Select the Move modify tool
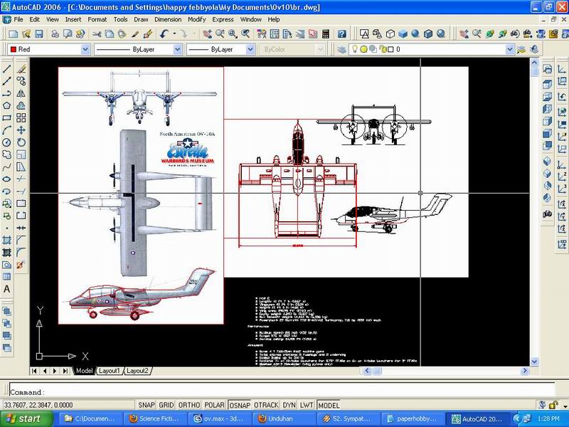569x427 pixels. [21, 130]
